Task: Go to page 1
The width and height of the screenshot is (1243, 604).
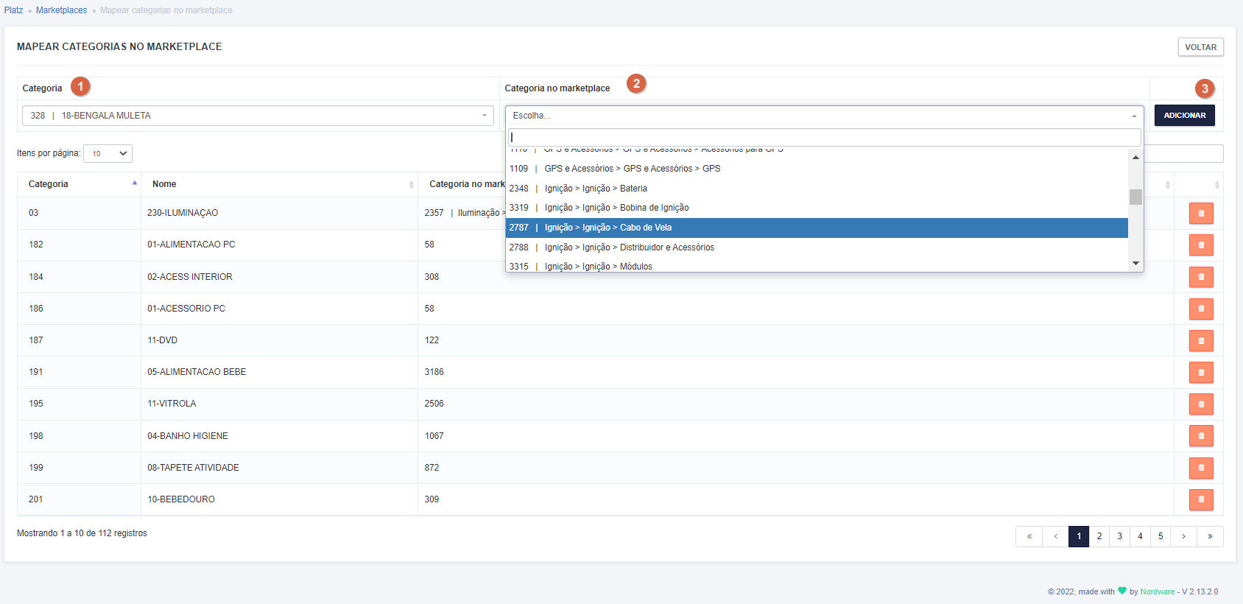Action: coord(1079,536)
